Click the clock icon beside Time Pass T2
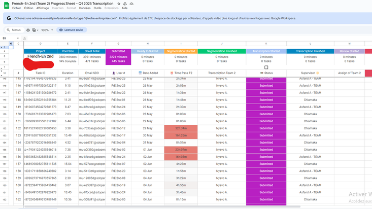Image resolution: width=372 pixels, height=209 pixels. click(172, 73)
